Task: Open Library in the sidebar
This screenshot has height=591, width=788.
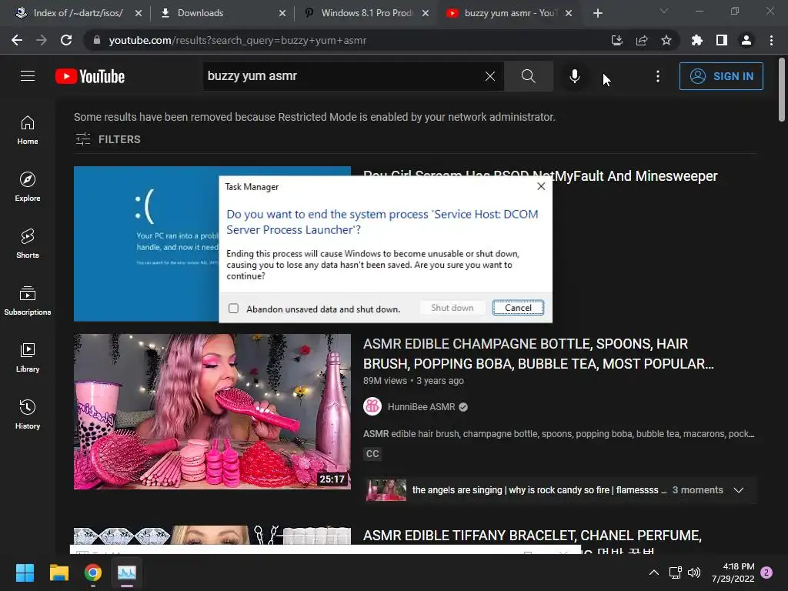Action: point(28,357)
